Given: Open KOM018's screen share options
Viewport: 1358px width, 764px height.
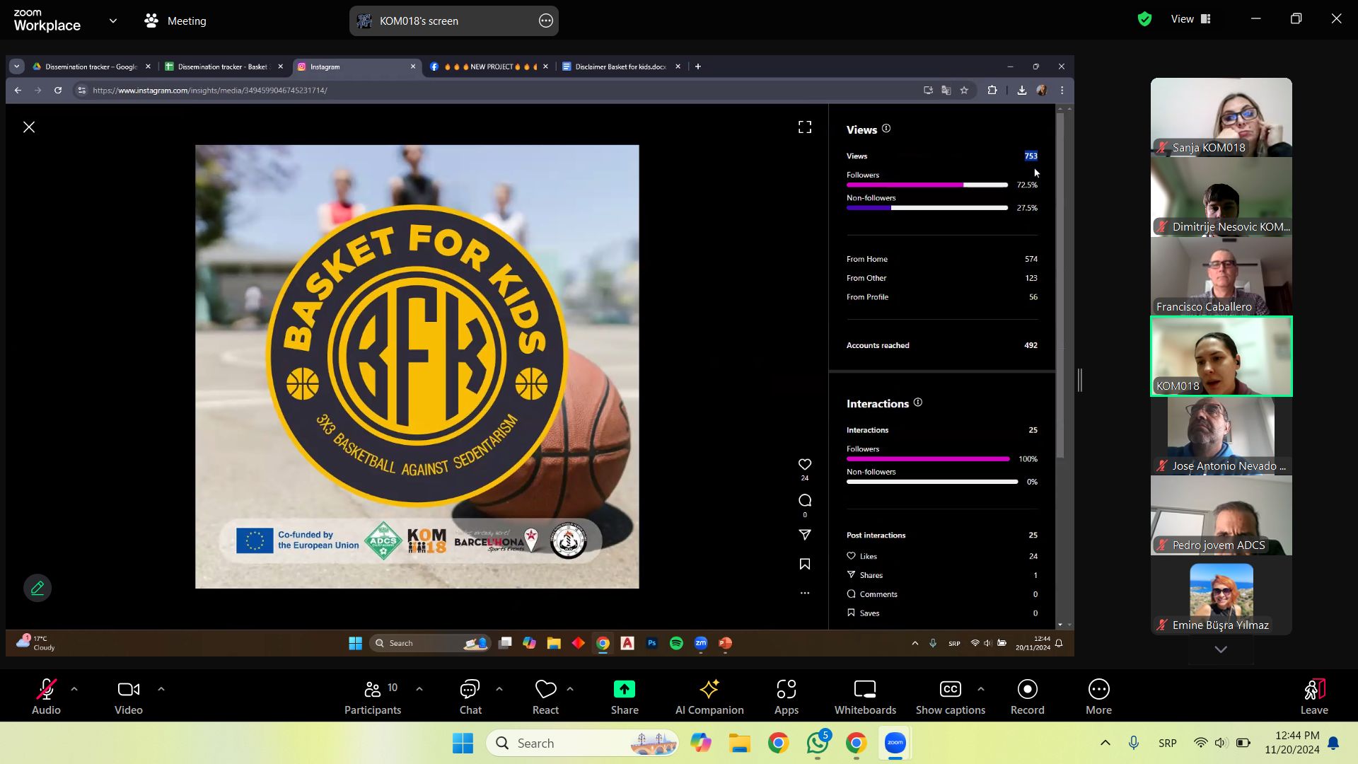Looking at the screenshot, I should pyautogui.click(x=545, y=21).
